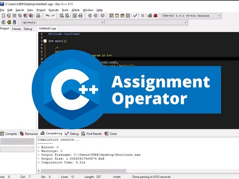Image resolution: width=239 pixels, height=179 pixels.
Task: Collapse the code fold at int main()
Action: click(45, 41)
